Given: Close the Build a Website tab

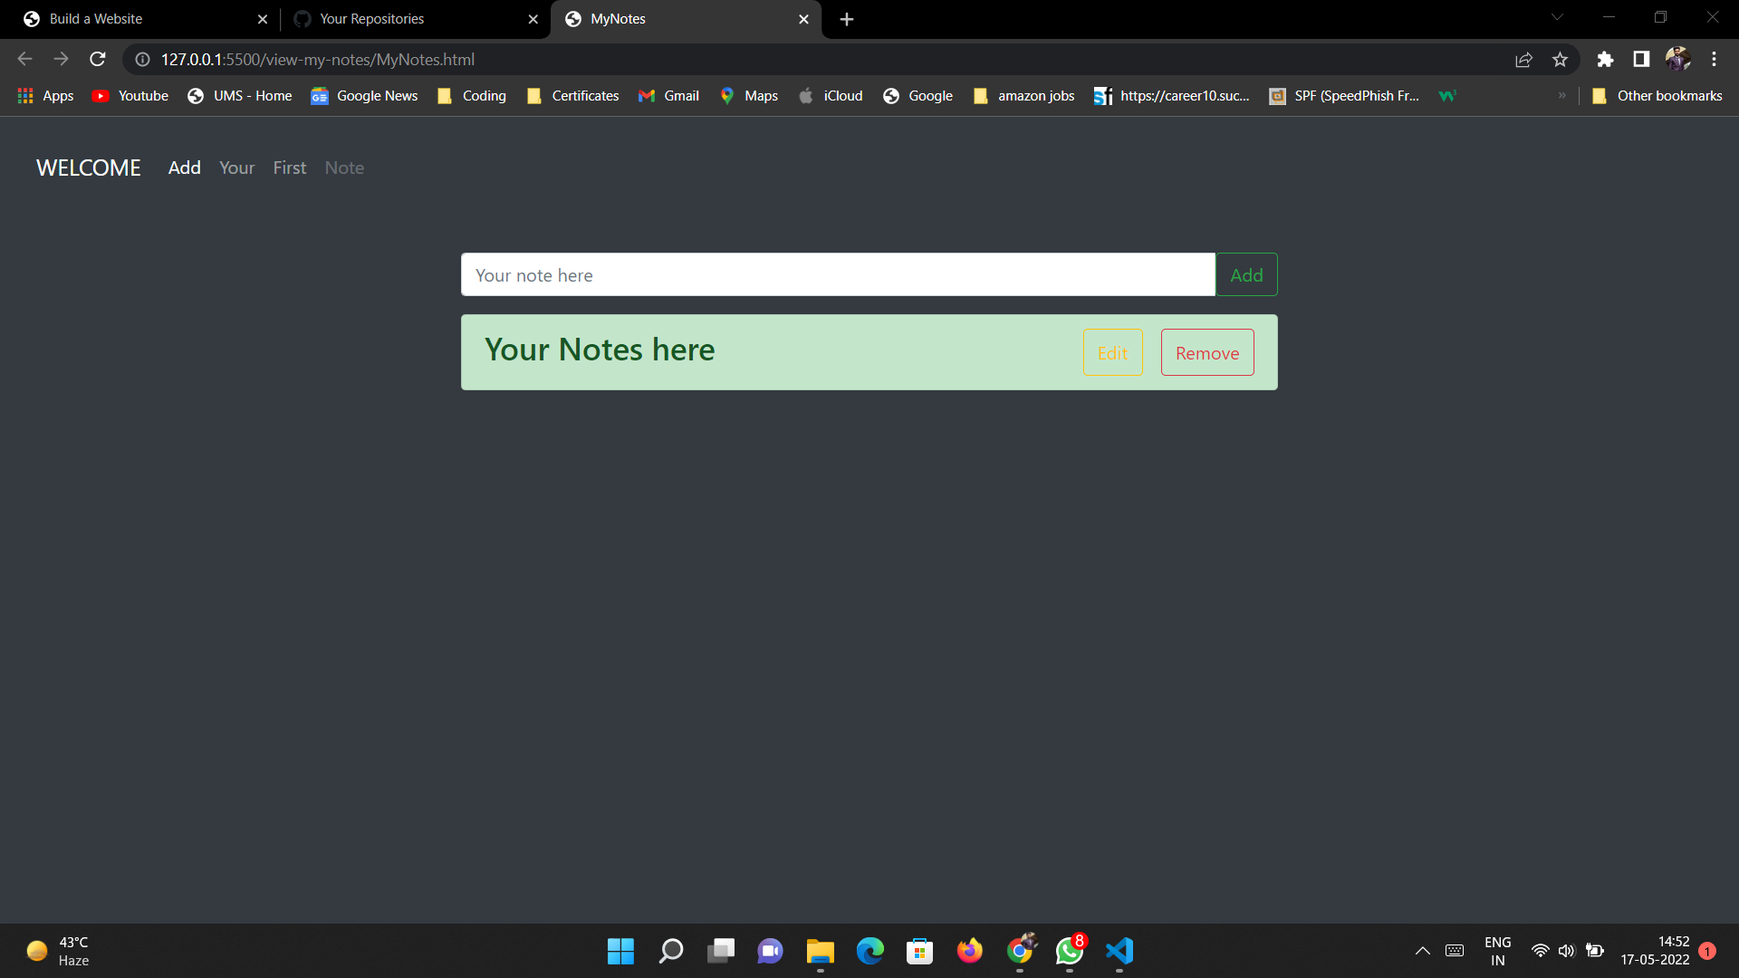Looking at the screenshot, I should tap(263, 19).
